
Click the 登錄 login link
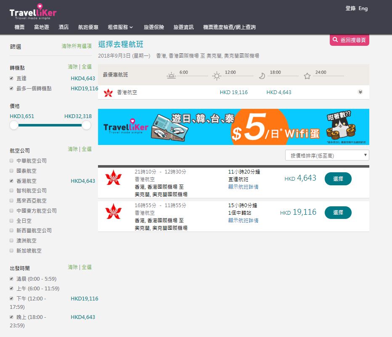pos(350,8)
